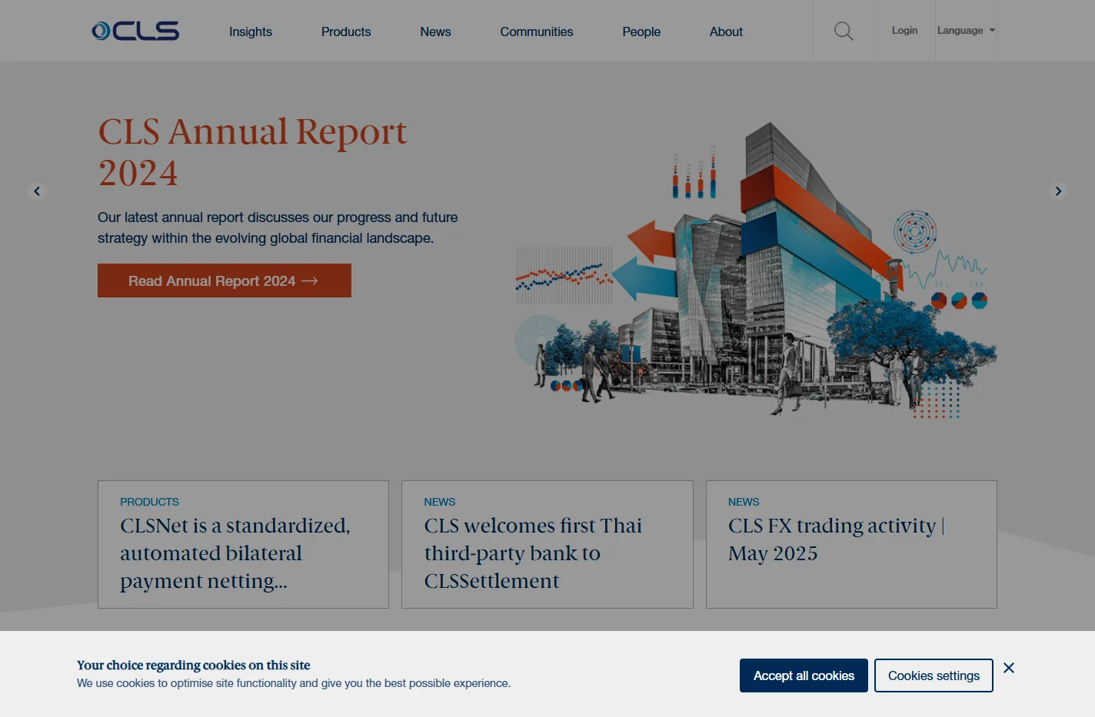Click Read Annual Report 2024 button
The height and width of the screenshot is (717, 1095).
tap(225, 280)
